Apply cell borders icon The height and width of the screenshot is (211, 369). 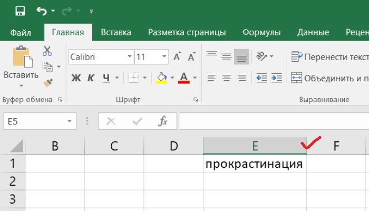coord(133,78)
